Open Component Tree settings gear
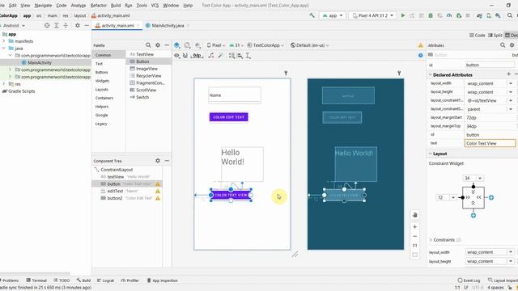This screenshot has height=291, width=518. pos(158,161)
